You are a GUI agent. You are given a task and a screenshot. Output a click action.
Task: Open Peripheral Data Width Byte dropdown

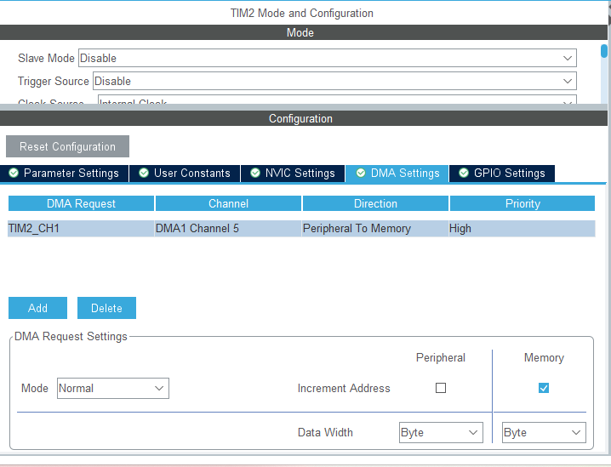pos(441,432)
